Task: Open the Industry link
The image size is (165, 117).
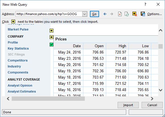Action: tap(14, 66)
